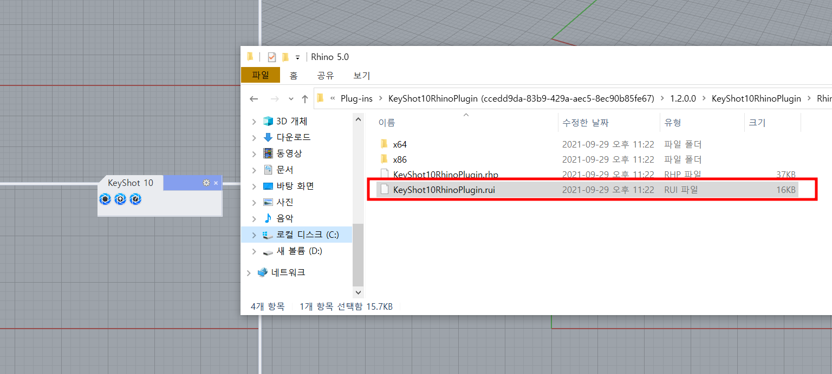This screenshot has height=374, width=832.
Task: Expand the 바탕 화면 tree node
Action: (254, 186)
